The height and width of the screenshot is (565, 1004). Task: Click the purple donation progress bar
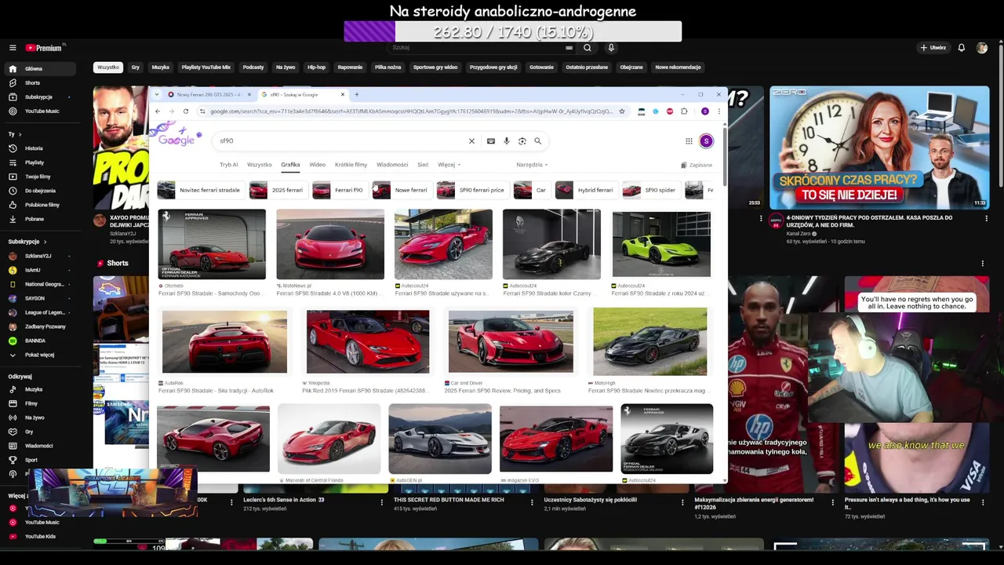tap(513, 31)
